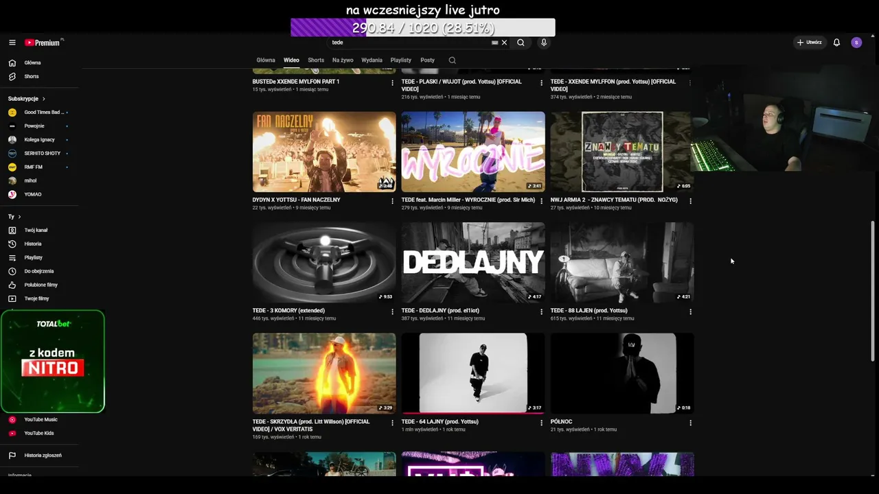Click the SKRZYDŁA video title link

click(x=311, y=425)
